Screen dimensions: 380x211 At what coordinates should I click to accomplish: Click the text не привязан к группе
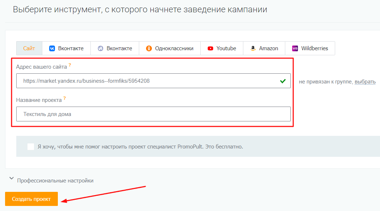[x=325, y=82]
